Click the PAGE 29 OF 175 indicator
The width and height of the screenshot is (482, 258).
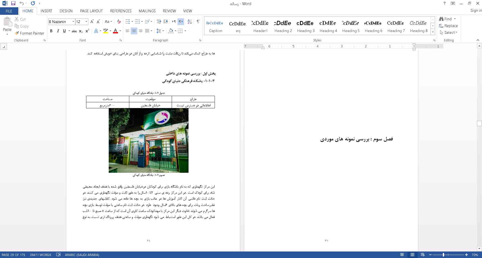click(x=13, y=255)
